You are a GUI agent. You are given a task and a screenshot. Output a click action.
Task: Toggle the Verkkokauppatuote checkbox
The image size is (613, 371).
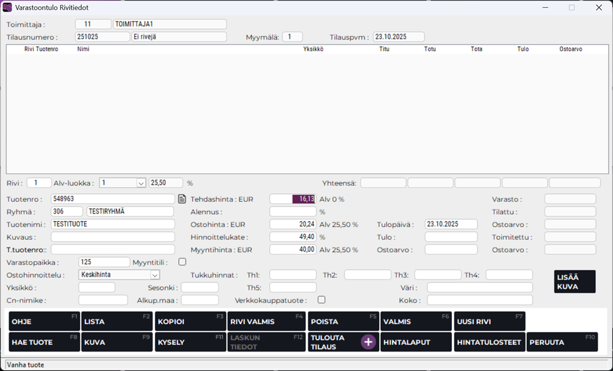(x=321, y=300)
